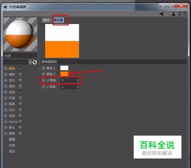The height and width of the screenshot is (168, 191).
Task: Enable the 辉光 channel checkbox
Action: pyautogui.click(x=20, y=127)
